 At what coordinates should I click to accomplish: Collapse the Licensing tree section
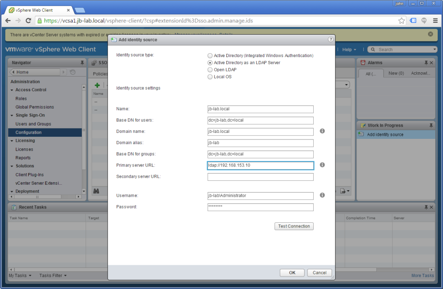12,141
